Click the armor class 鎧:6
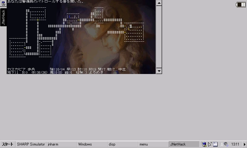 [68, 72]
